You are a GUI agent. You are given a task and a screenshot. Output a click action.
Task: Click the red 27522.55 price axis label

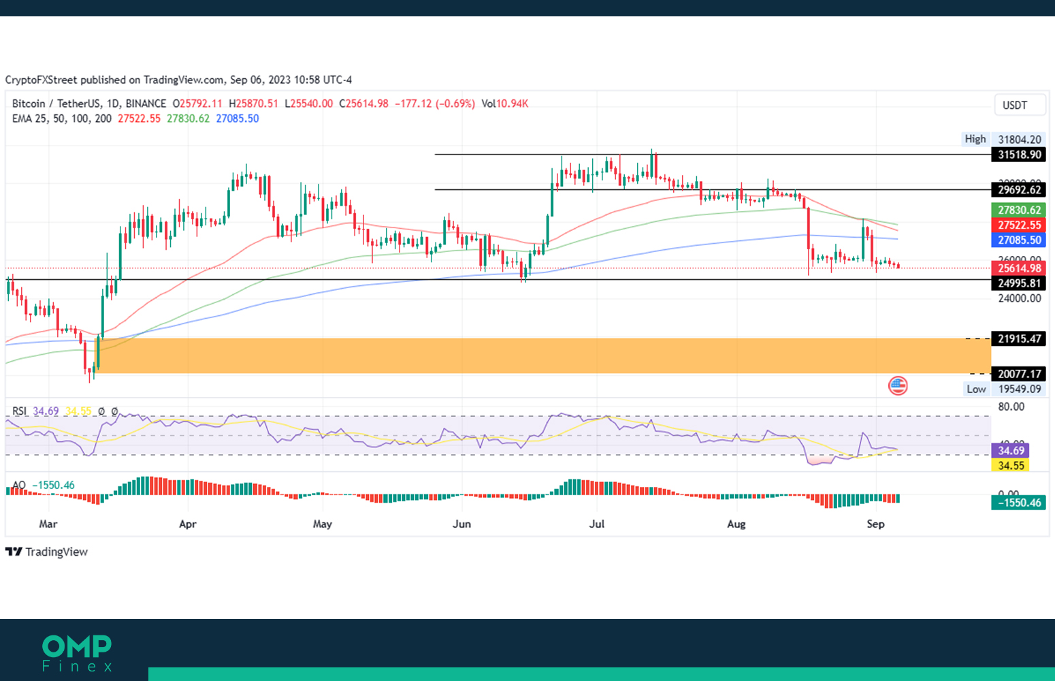coord(1019,225)
